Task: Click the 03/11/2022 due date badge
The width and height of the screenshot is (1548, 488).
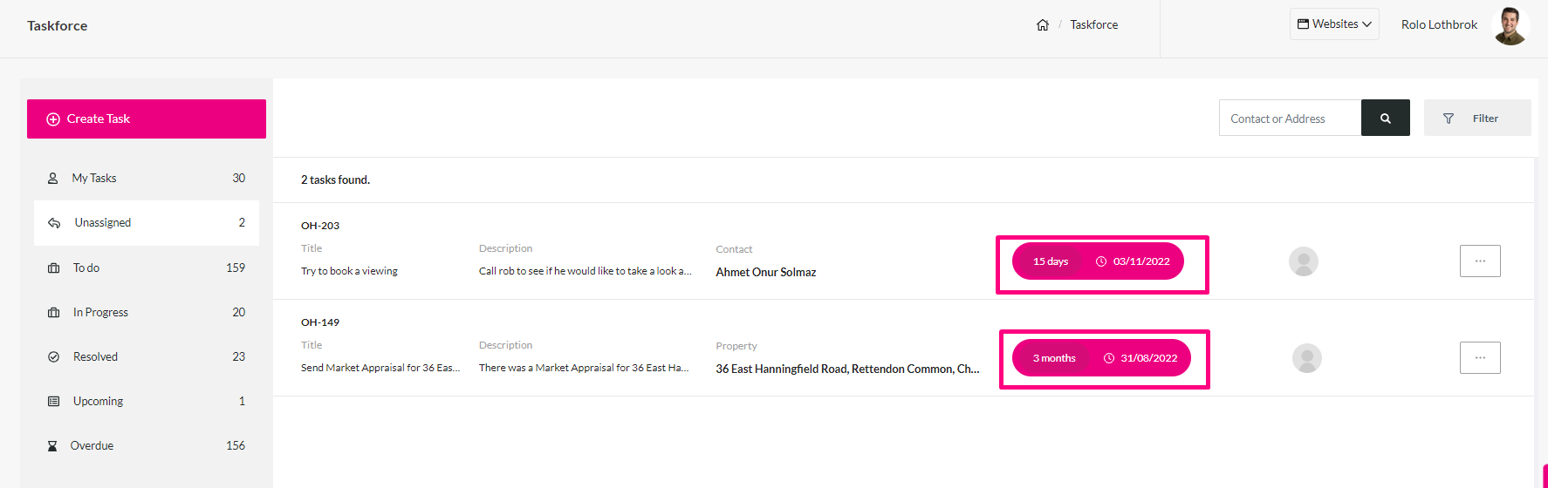Action: pyautogui.click(x=1133, y=261)
